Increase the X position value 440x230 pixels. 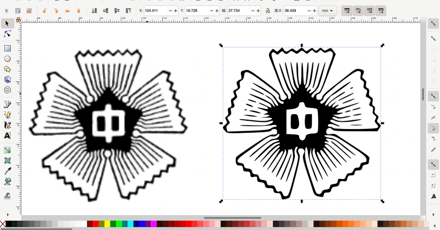click(x=175, y=10)
